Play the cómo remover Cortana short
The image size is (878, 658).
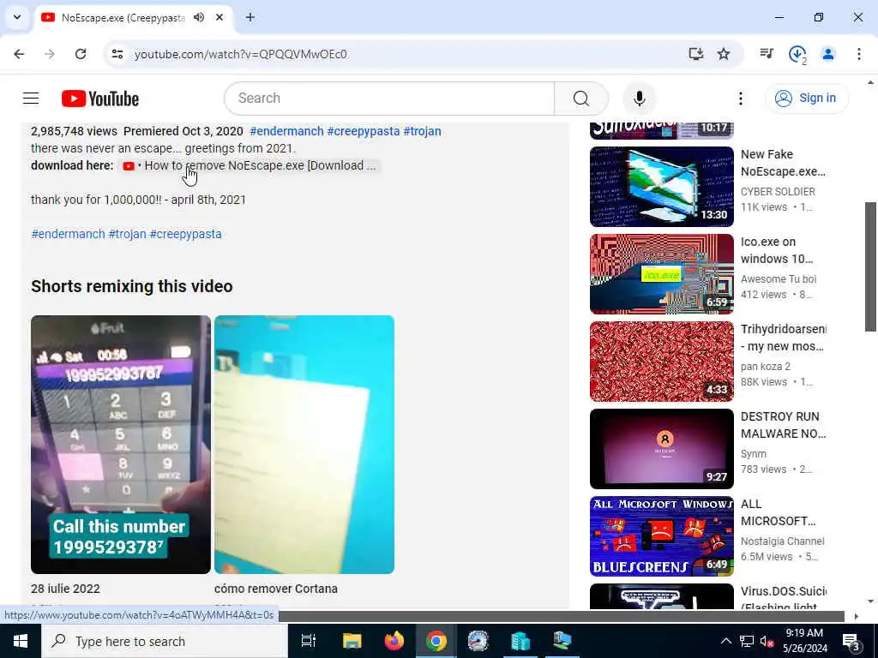(x=304, y=445)
